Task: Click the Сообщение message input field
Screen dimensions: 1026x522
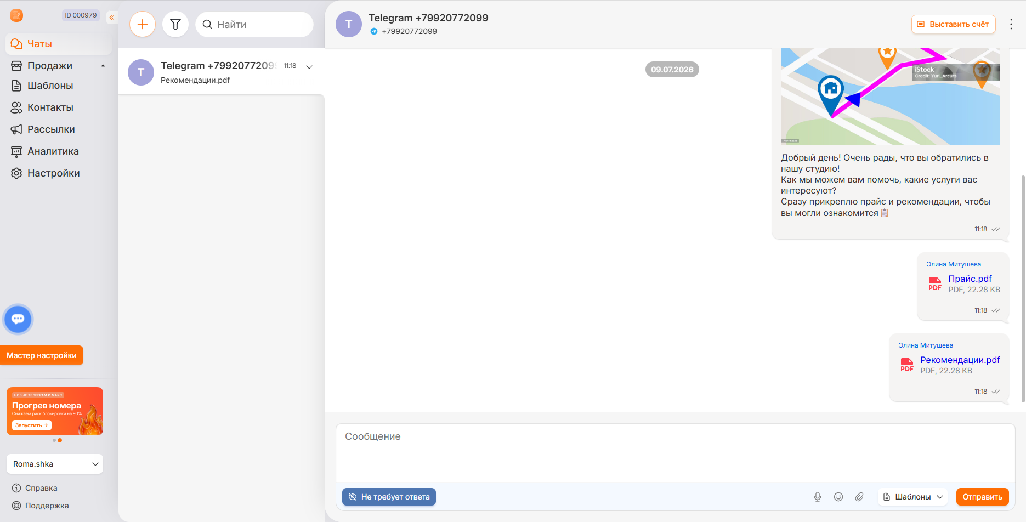Action: [x=675, y=453]
